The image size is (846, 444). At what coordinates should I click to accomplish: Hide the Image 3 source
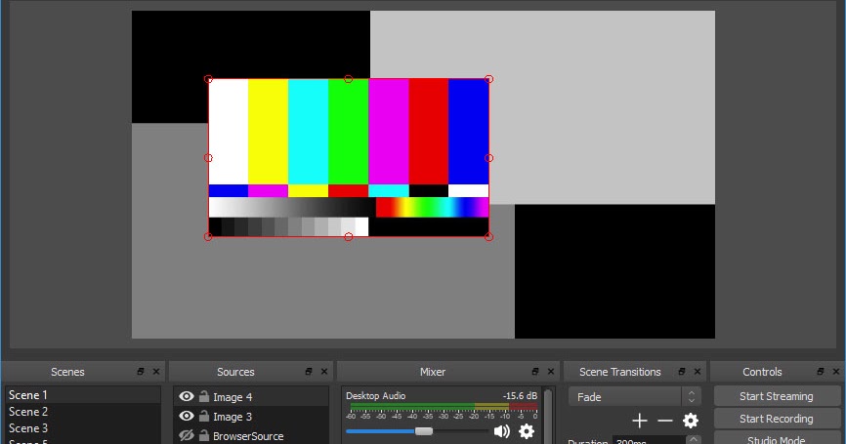coord(187,416)
